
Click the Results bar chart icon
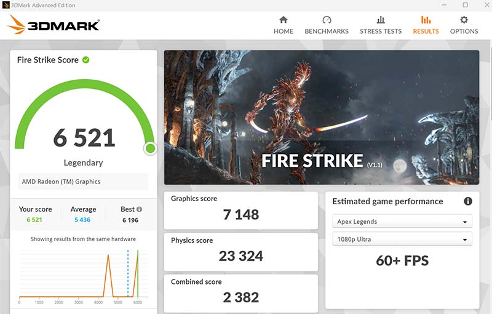tap(426, 20)
